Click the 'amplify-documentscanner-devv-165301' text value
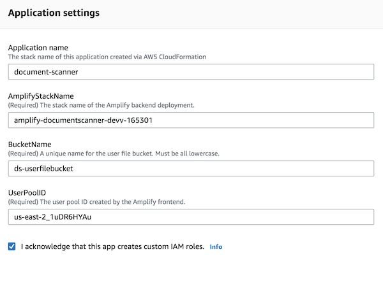Screen dimensions: 383x284 84,120
